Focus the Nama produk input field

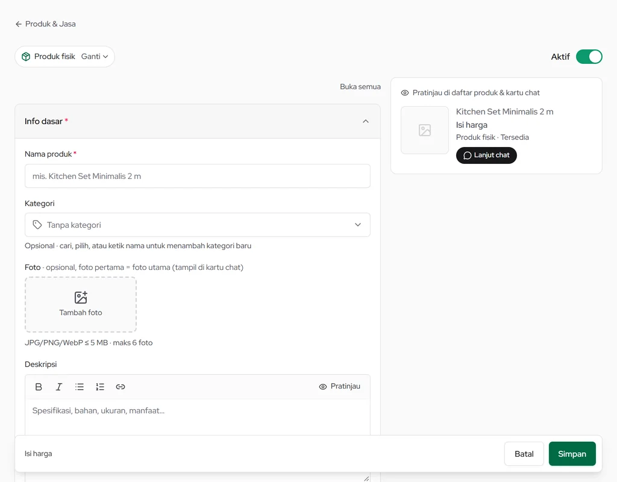198,176
